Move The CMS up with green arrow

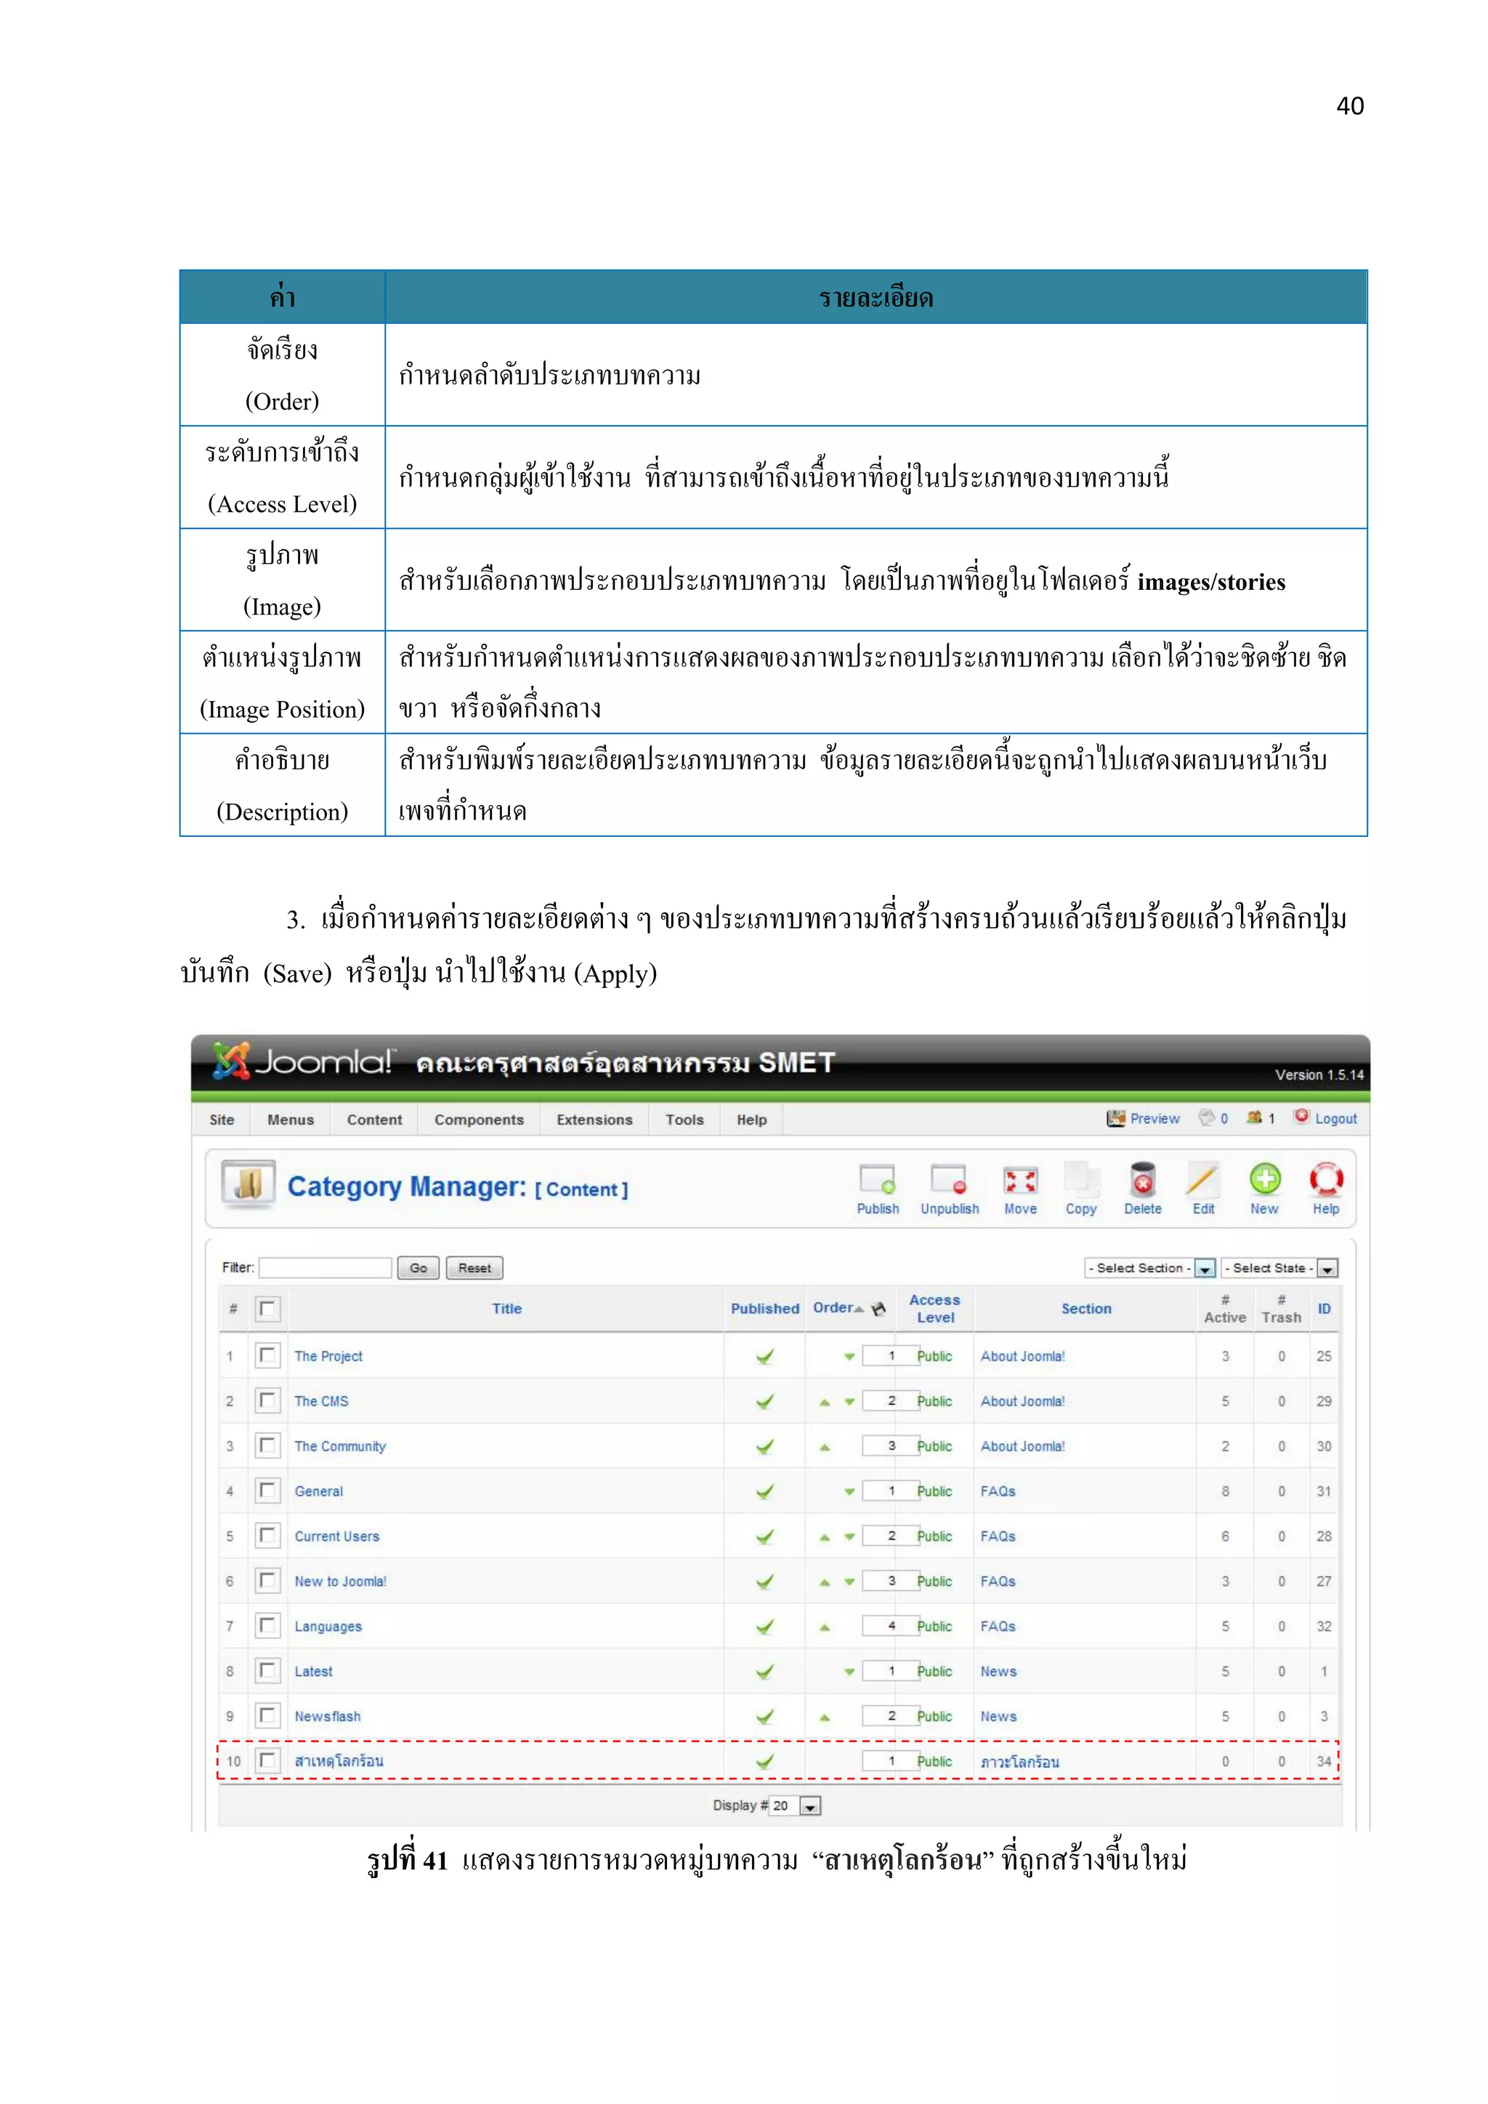pyautogui.click(x=825, y=1402)
